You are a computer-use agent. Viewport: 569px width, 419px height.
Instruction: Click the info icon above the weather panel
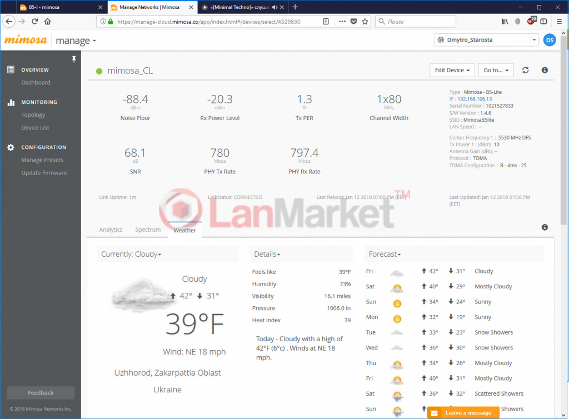tap(545, 227)
